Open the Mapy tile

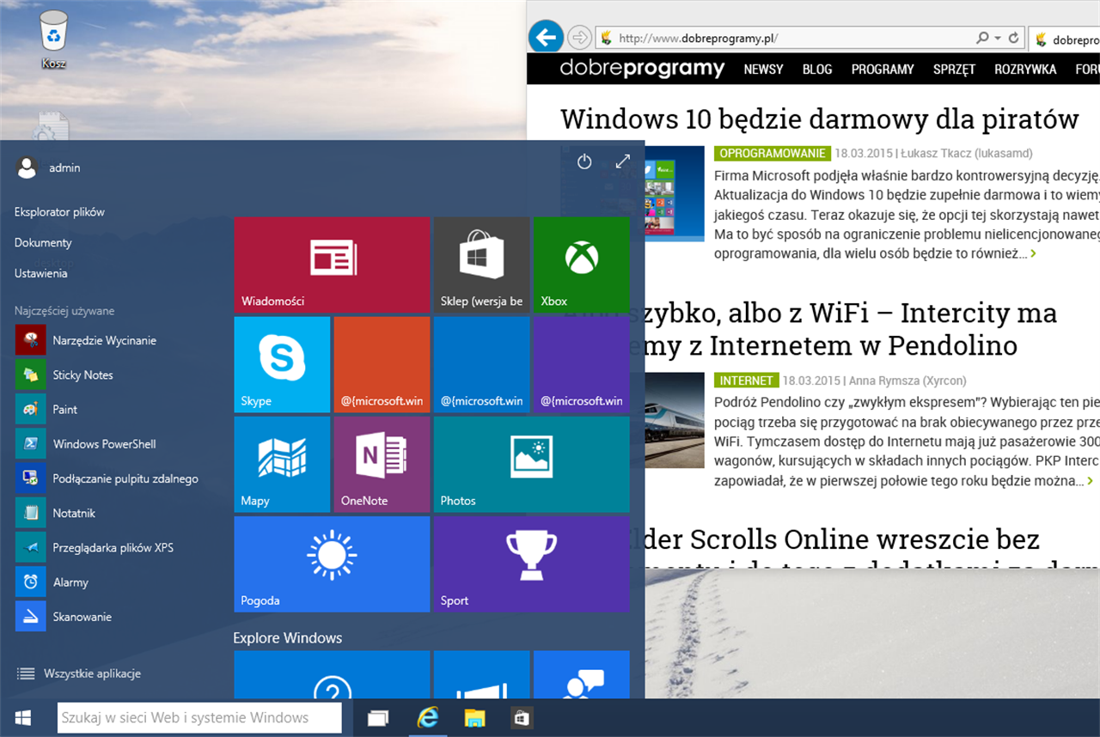pyautogui.click(x=282, y=464)
